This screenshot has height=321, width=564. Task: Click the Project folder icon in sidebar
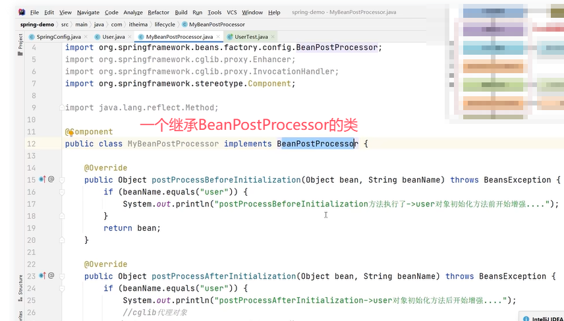pyautogui.click(x=20, y=53)
